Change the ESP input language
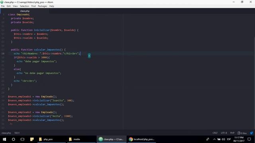This screenshot has width=255, height=143. (229, 139)
